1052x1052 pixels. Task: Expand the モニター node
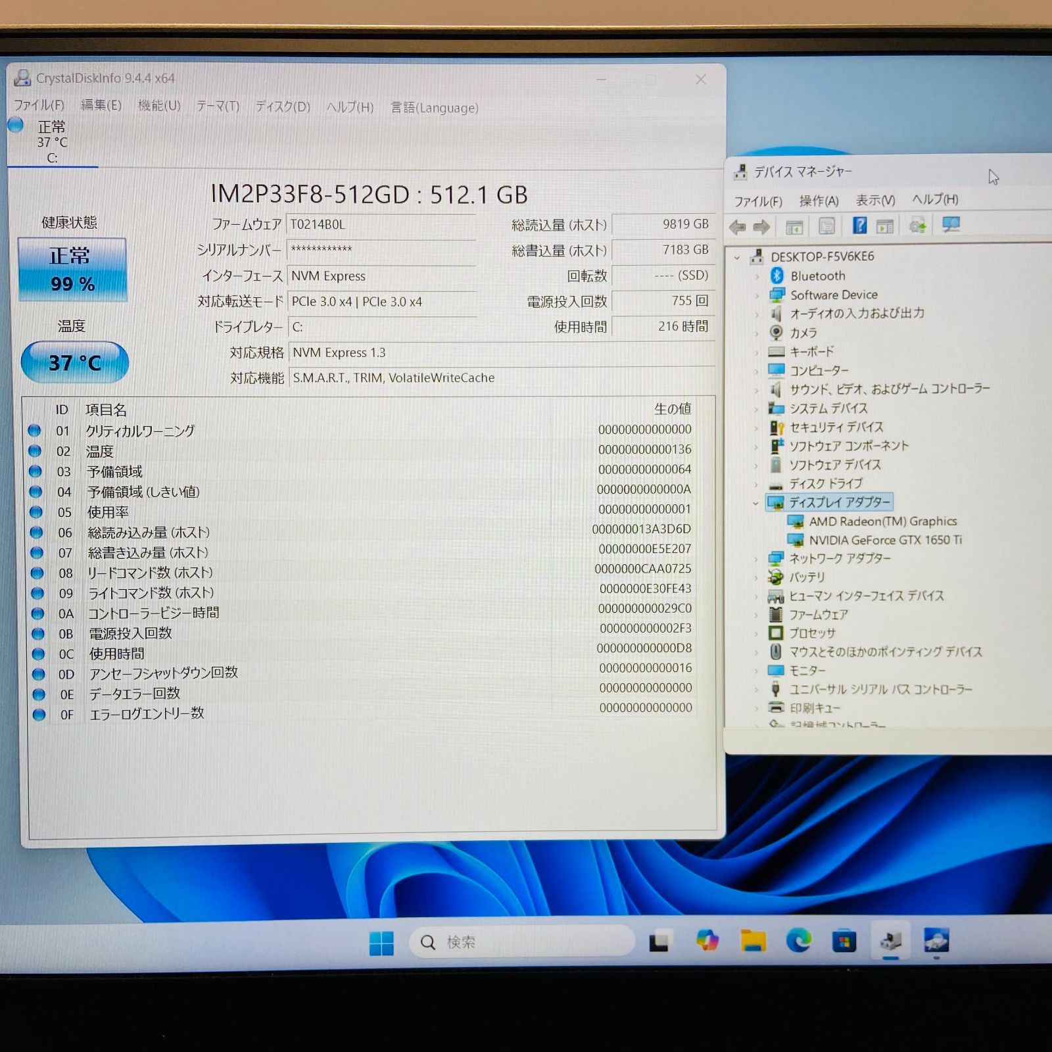[756, 671]
